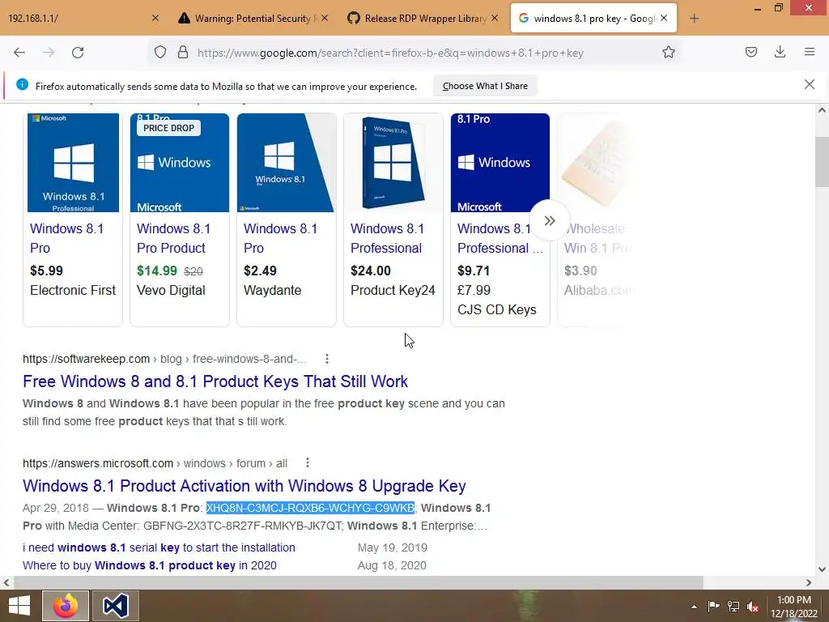The image size is (829, 622).
Task: Open the softwarekeep.com result options menu
Action: [327, 359]
